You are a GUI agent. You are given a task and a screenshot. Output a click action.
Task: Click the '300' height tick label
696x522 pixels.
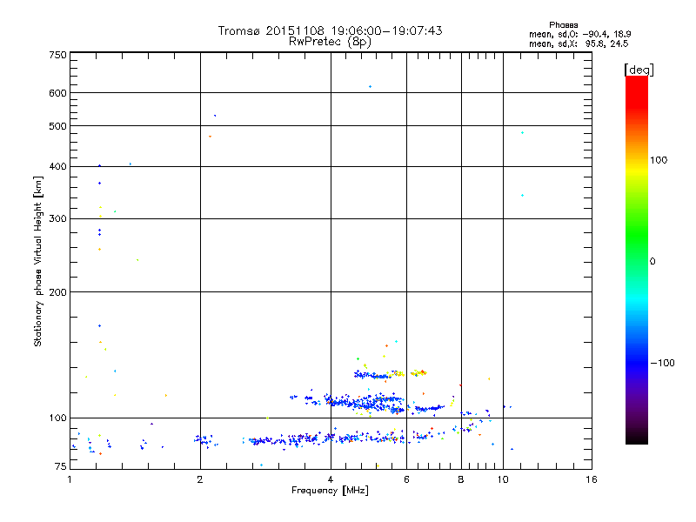(57, 219)
